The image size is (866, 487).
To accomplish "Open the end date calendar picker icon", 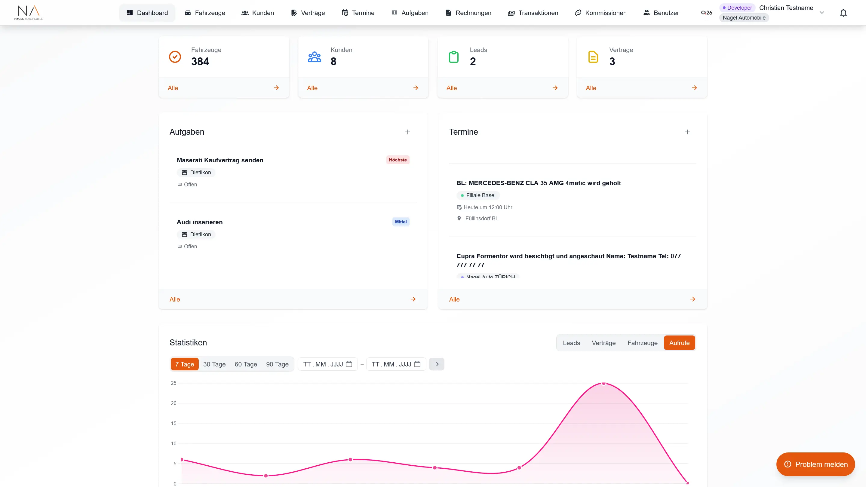I will coord(417,364).
